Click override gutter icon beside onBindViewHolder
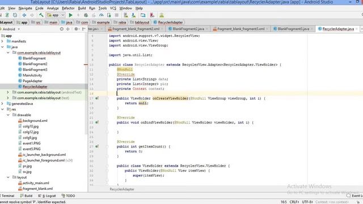 point(97,122)
